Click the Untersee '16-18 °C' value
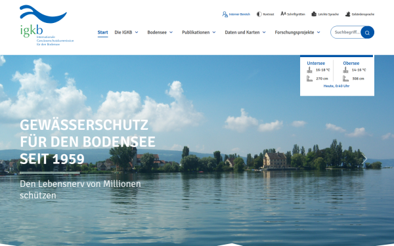 [x=323, y=70]
